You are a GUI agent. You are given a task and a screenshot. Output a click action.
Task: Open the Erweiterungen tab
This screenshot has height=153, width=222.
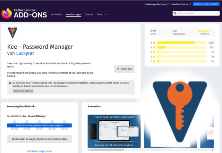click(74, 15)
